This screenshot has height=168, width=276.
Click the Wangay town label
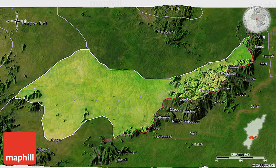219,102
